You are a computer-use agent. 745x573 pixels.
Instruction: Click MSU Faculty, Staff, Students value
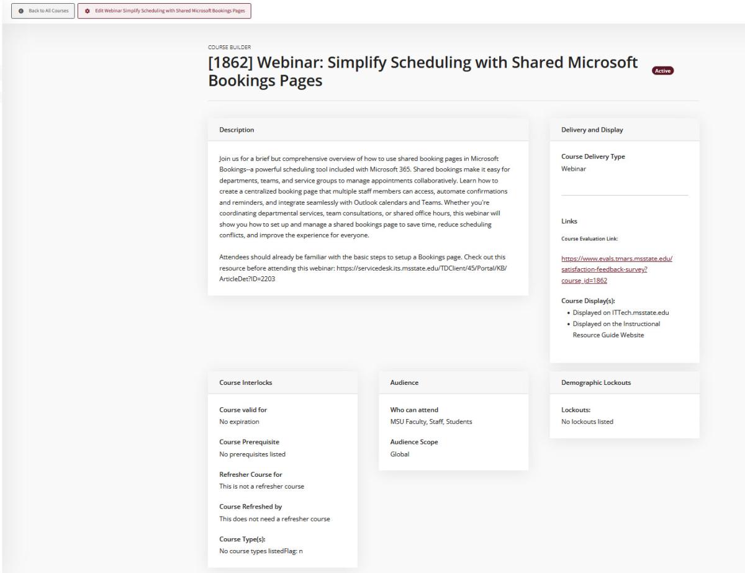point(431,422)
